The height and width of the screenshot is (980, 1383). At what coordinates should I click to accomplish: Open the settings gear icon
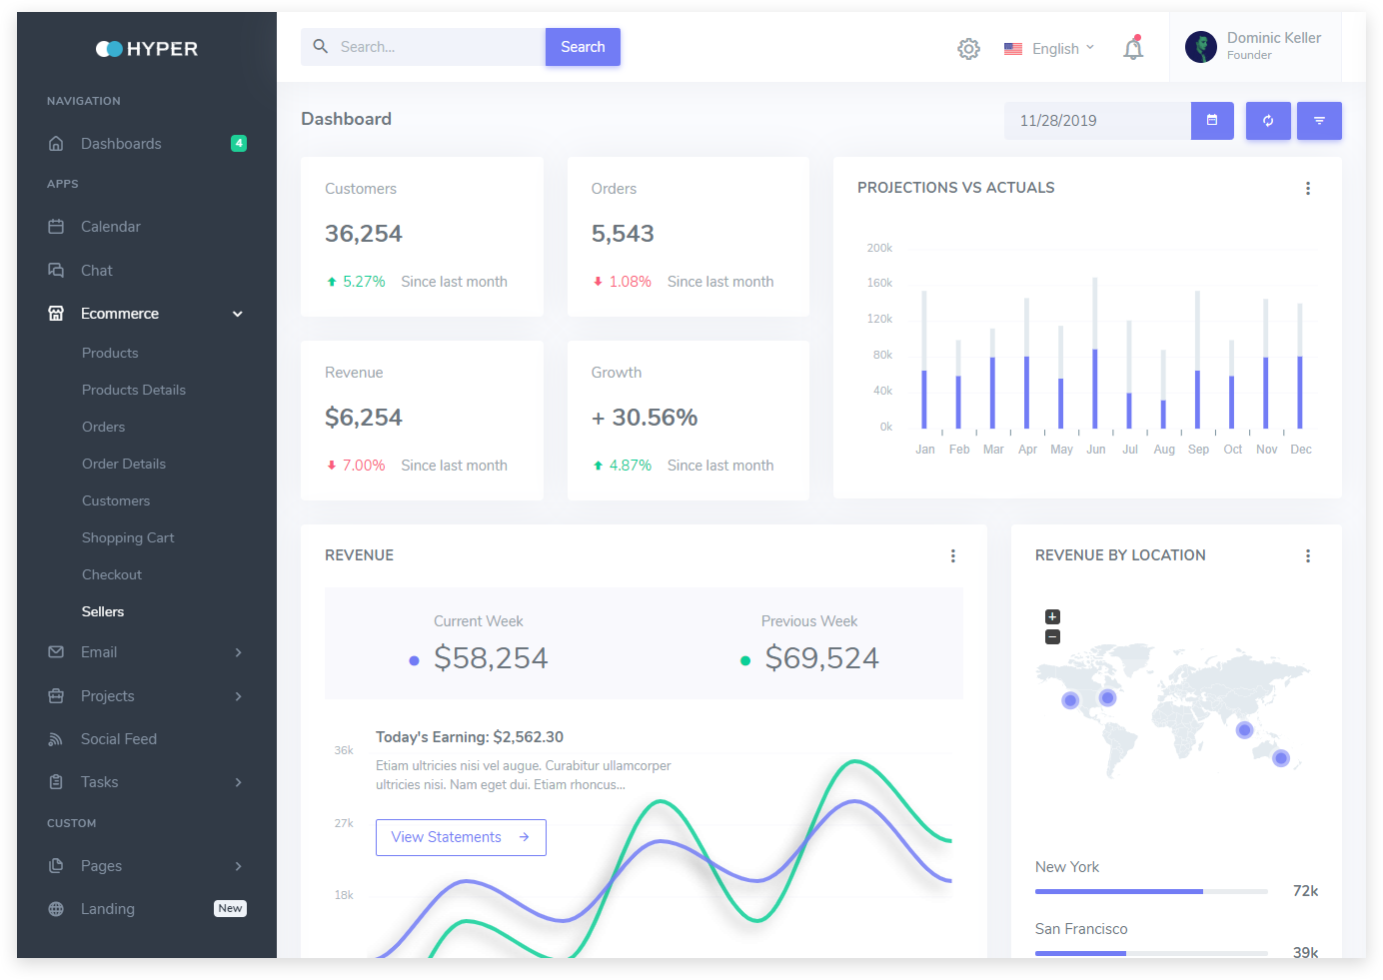click(968, 49)
